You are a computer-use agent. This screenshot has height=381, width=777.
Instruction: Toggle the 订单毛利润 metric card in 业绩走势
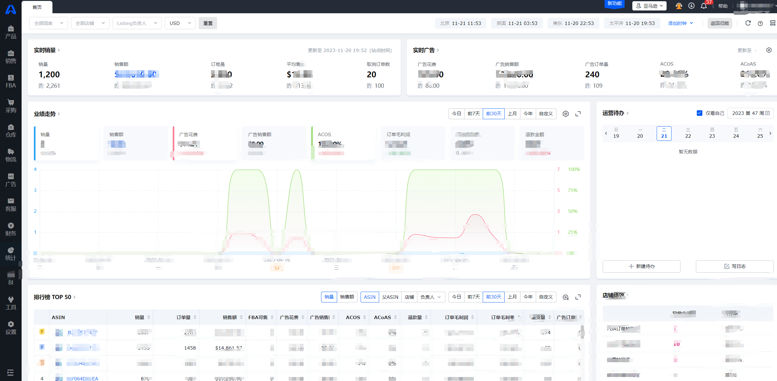pos(413,143)
